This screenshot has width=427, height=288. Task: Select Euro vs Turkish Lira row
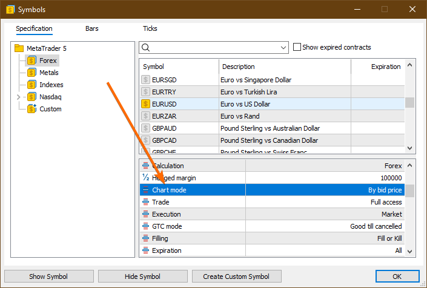point(273,92)
